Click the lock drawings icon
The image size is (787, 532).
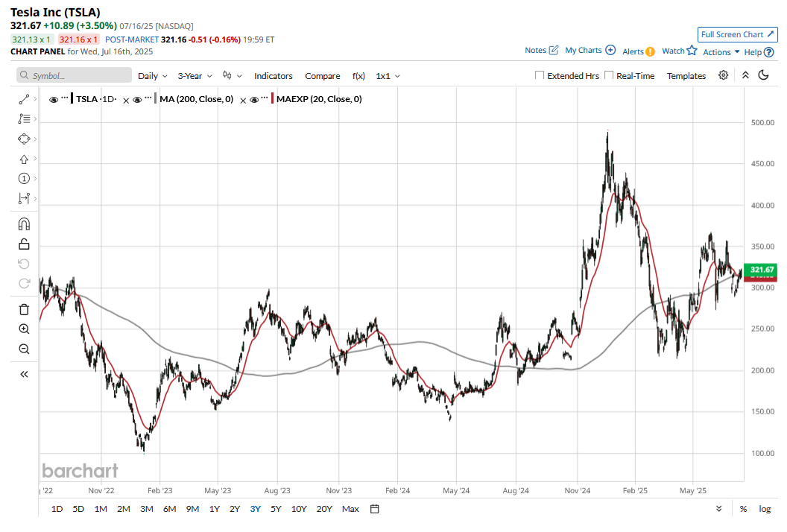pyautogui.click(x=24, y=244)
